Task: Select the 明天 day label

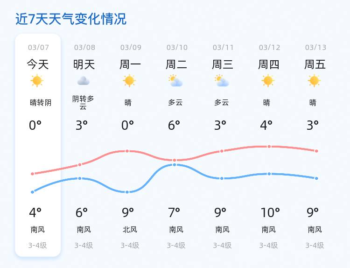Action: click(84, 64)
